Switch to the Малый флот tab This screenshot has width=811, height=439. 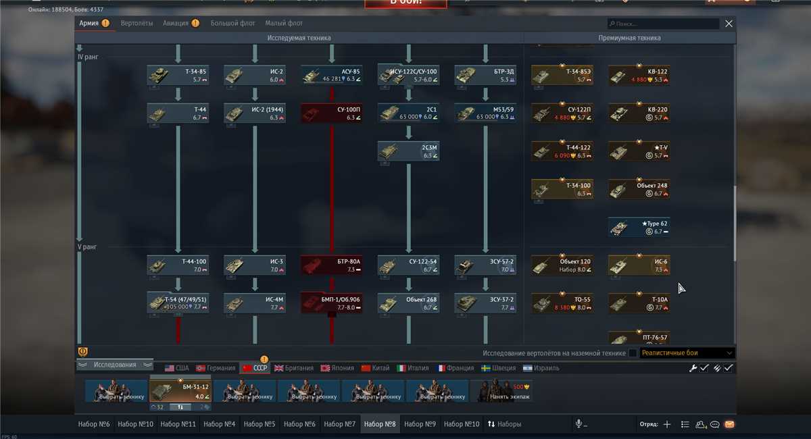[284, 23]
